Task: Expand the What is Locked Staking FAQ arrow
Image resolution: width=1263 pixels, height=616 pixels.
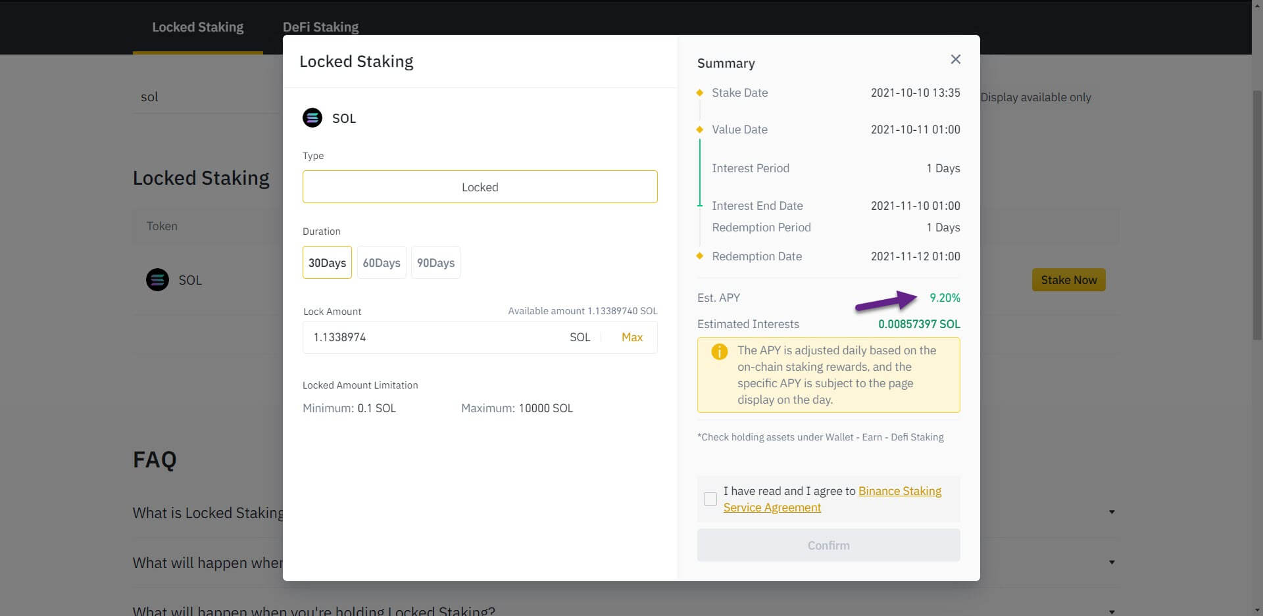Action: coord(1112,512)
